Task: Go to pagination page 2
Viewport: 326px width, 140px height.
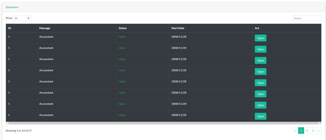Action: [x=307, y=131]
